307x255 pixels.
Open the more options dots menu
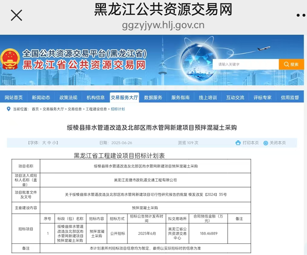301,15
